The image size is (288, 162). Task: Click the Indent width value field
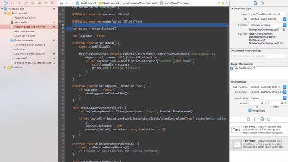[276, 103]
